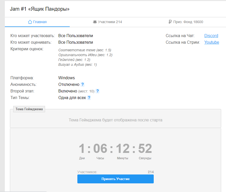Viewport: 226px width, 192px height.
Task: Open the Discord chat link
Action: (x=211, y=36)
